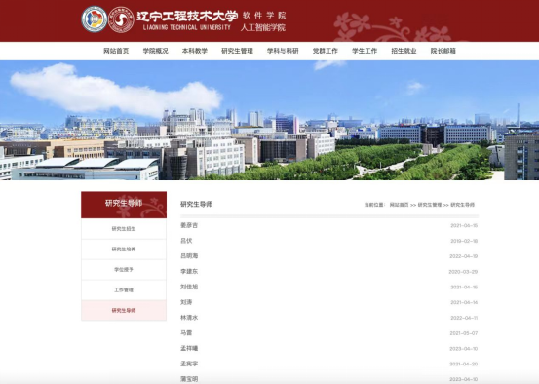
Task: Open the 学院概况 navigation menu
Action: point(155,51)
